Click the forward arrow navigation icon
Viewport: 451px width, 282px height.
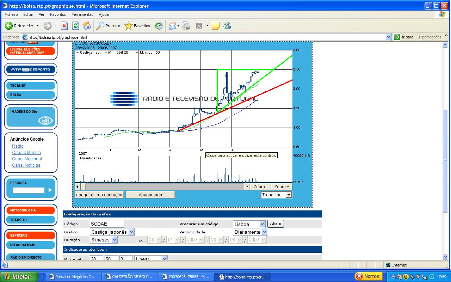(48, 26)
